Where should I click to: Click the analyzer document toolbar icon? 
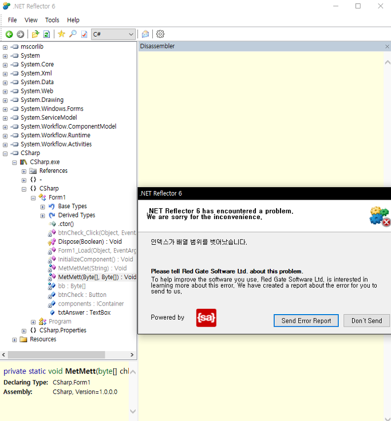tap(84, 34)
